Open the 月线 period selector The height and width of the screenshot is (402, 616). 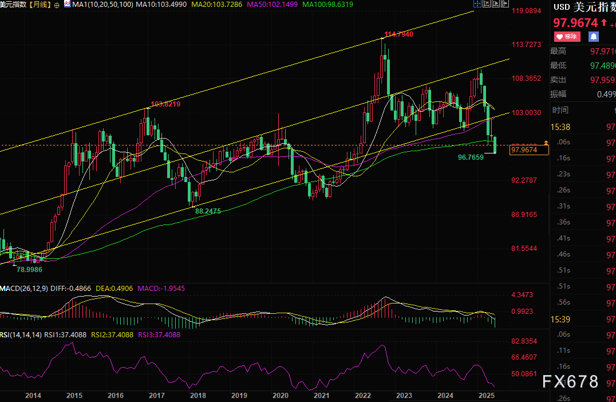tap(40, 5)
